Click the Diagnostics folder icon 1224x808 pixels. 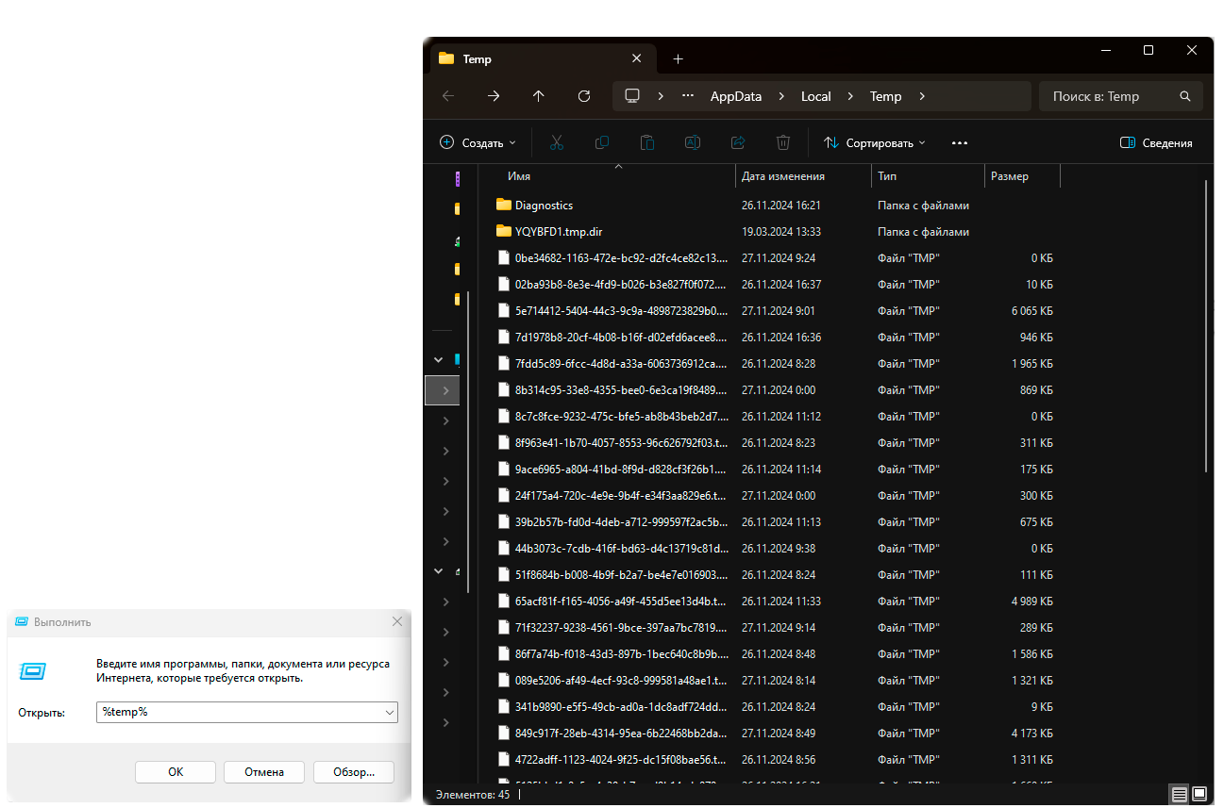pyautogui.click(x=504, y=205)
